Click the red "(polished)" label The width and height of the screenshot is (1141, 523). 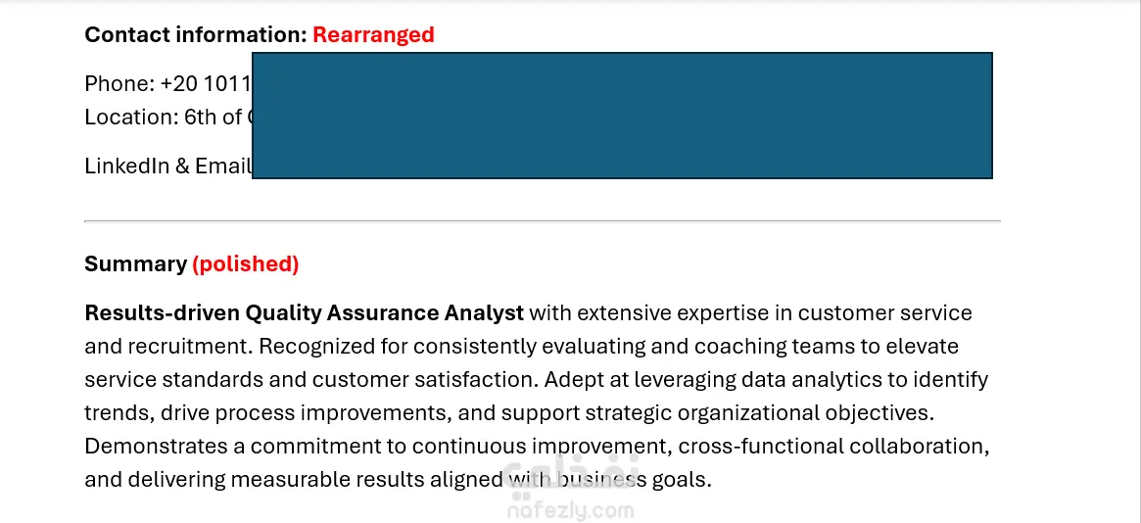246,264
